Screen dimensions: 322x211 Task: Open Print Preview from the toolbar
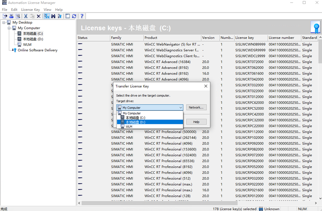pos(18,16)
